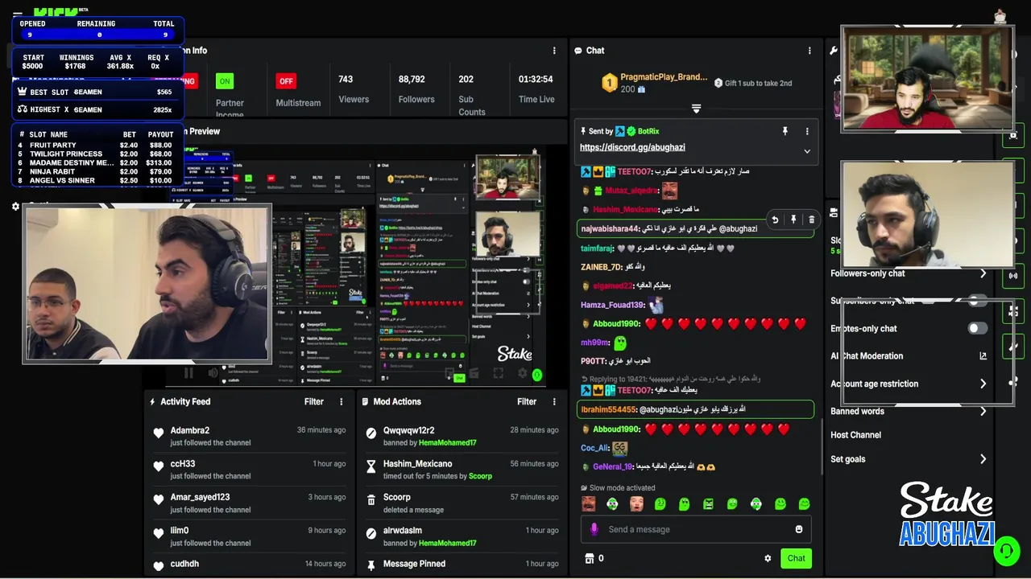This screenshot has height=579, width=1031.
Task: Click the 88,792 Followers count
Action: pyautogui.click(x=416, y=89)
